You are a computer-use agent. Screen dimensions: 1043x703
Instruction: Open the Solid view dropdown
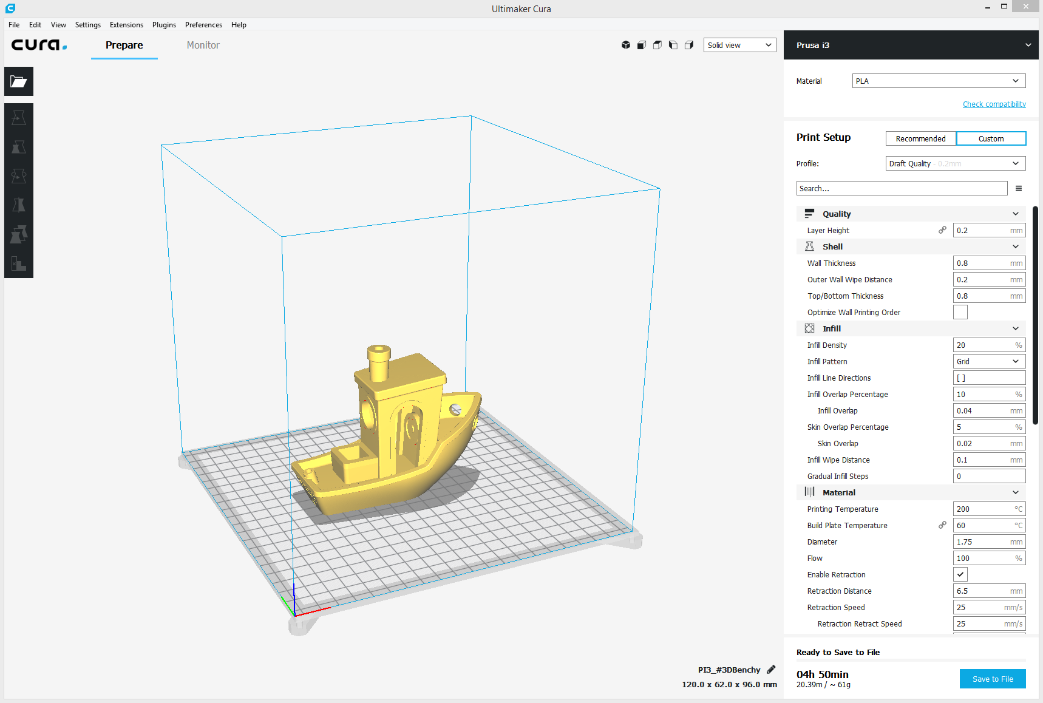(x=739, y=45)
